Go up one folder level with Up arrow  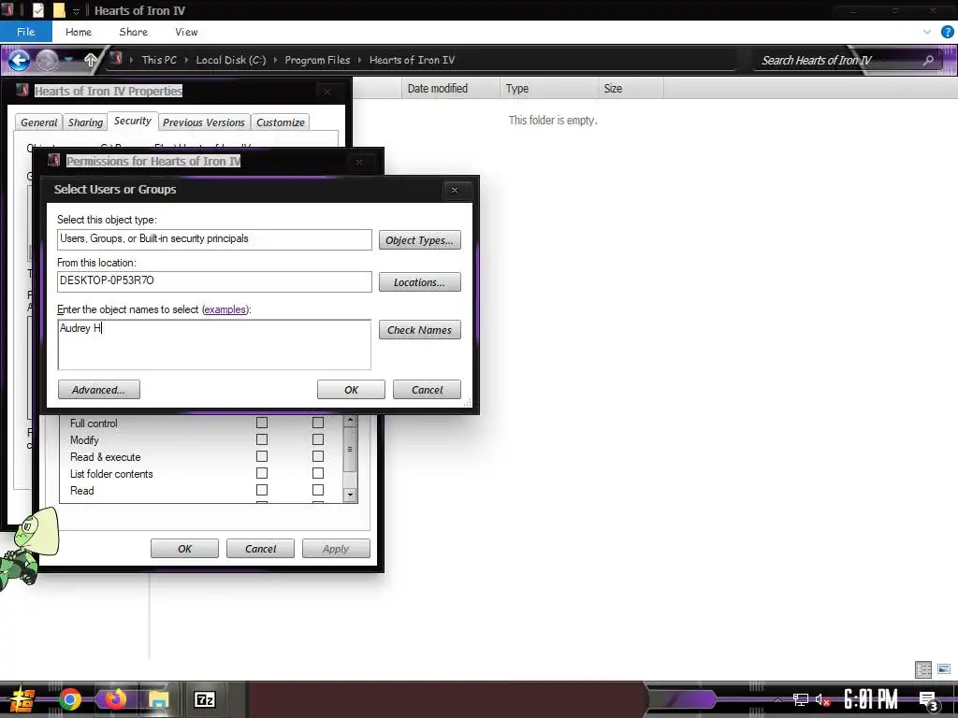pyautogui.click(x=91, y=60)
